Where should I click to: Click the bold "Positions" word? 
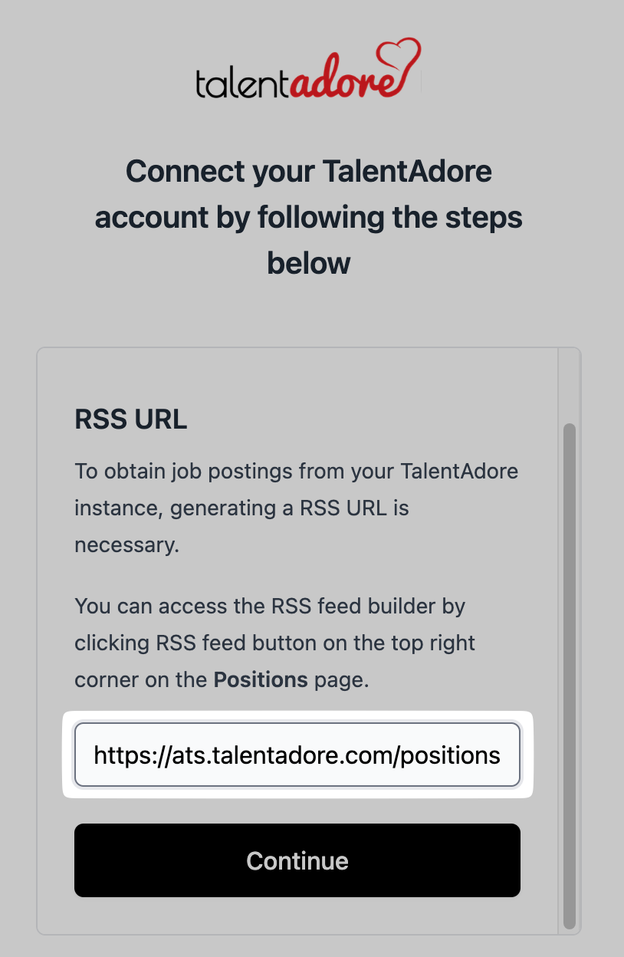(x=261, y=679)
